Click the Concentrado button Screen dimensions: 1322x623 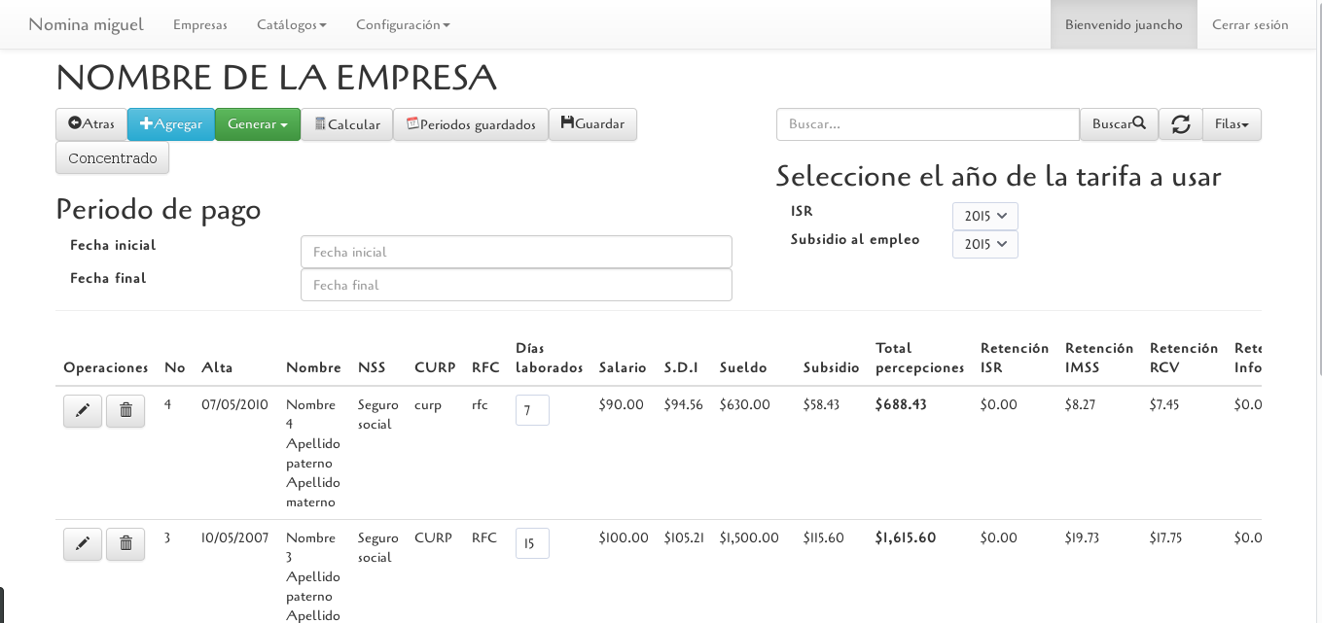(112, 158)
